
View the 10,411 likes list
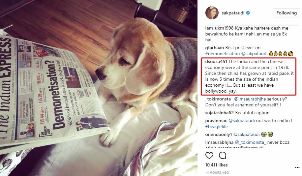[217, 165]
